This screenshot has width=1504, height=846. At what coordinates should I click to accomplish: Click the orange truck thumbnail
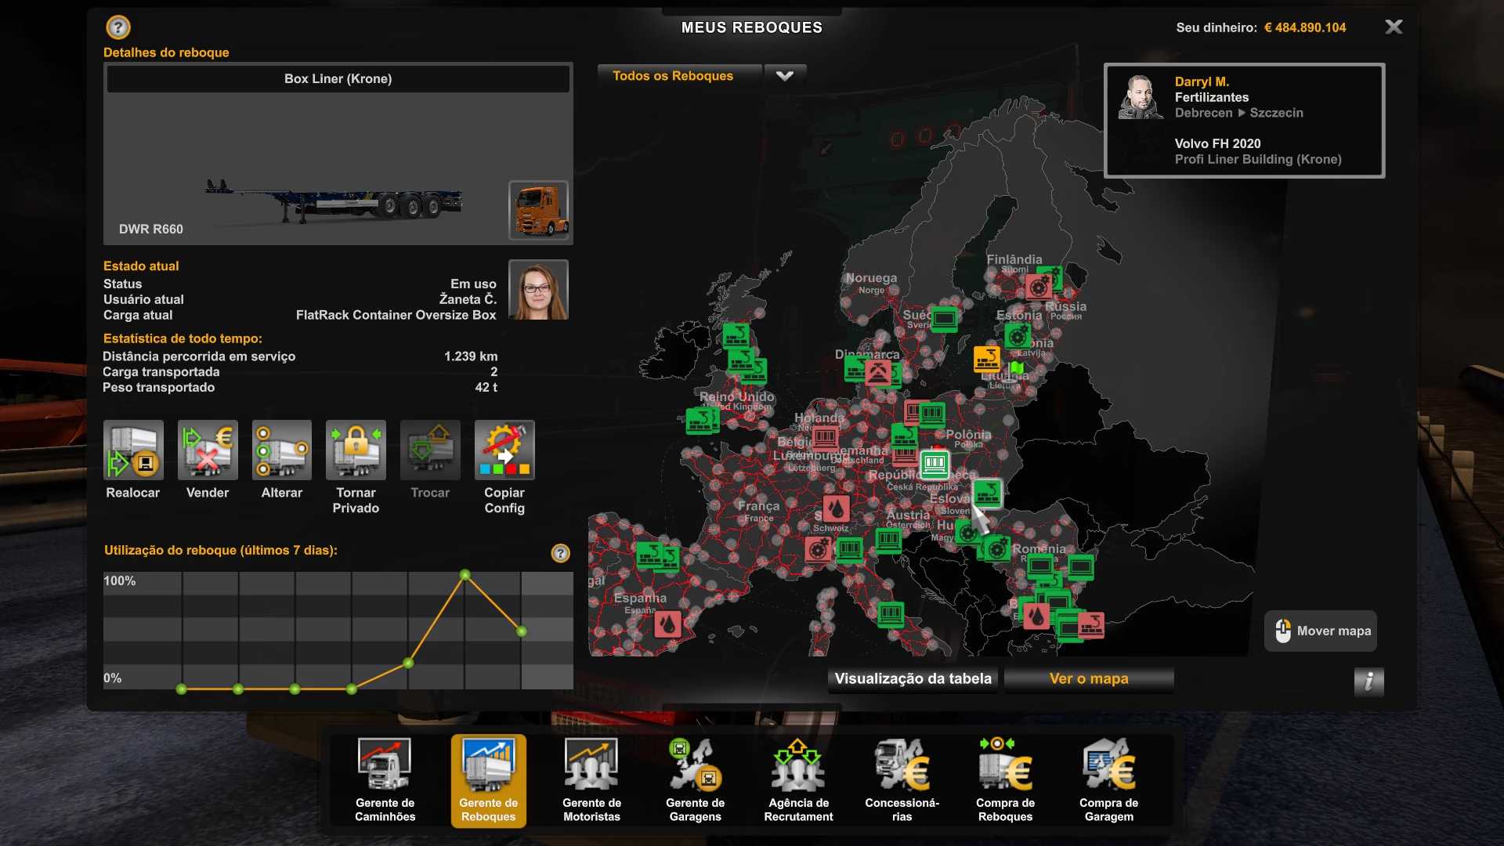click(539, 210)
